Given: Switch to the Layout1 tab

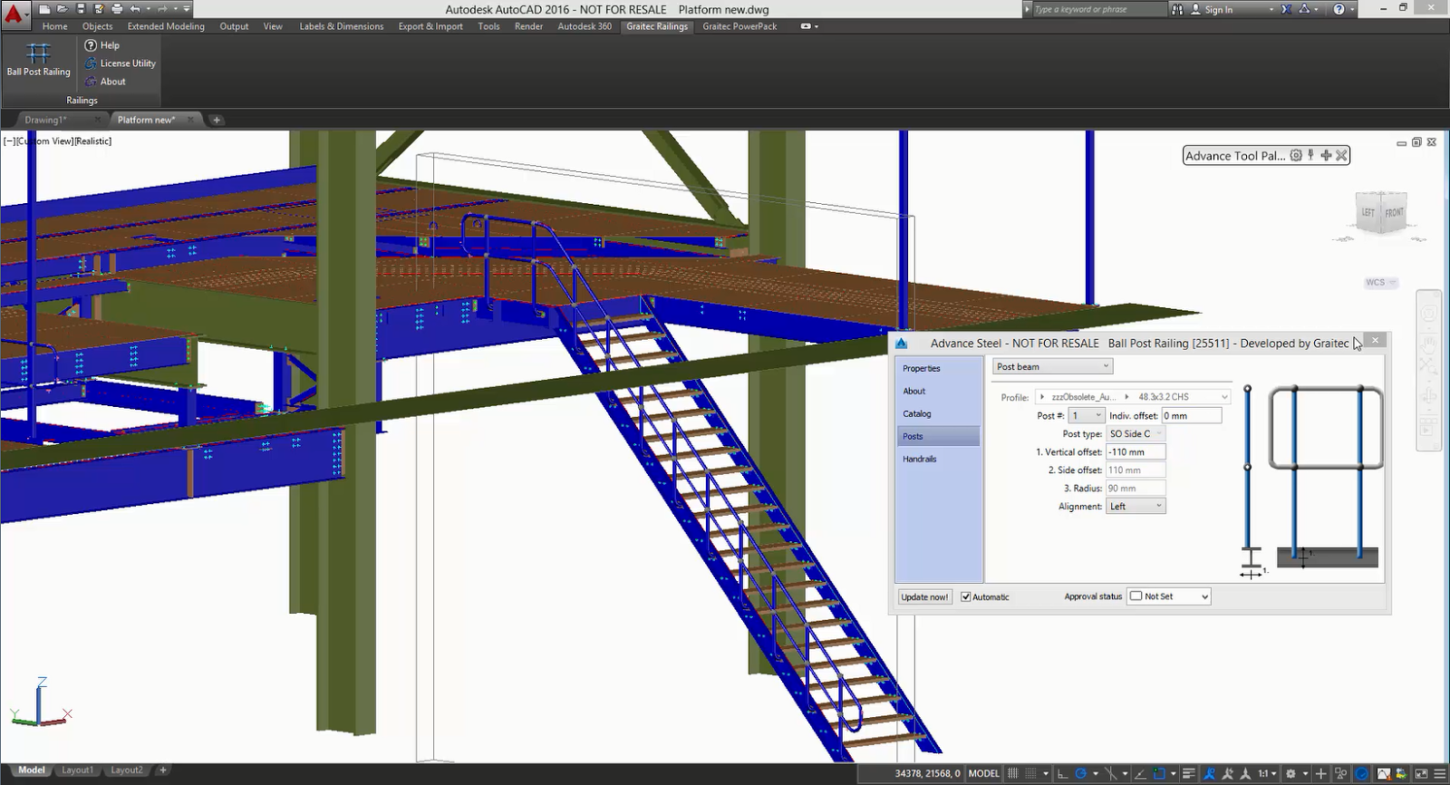Looking at the screenshot, I should point(77,770).
